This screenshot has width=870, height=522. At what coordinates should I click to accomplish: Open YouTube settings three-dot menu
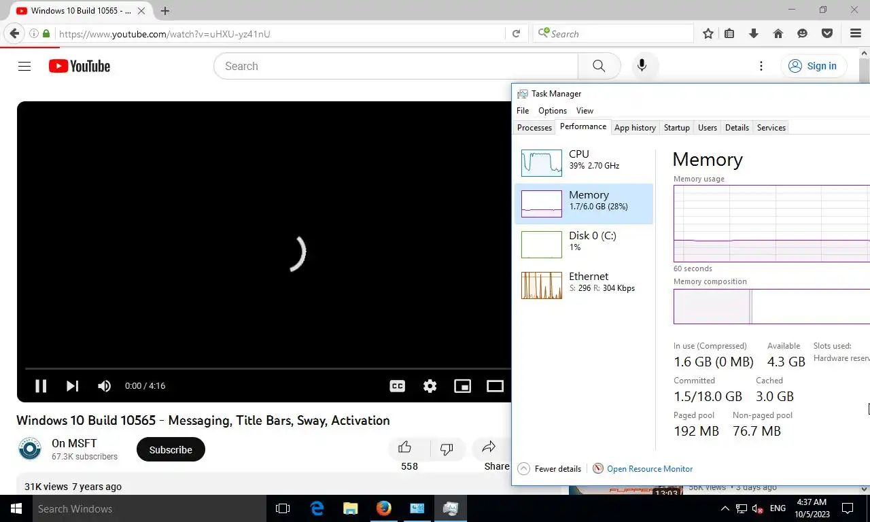tap(761, 66)
